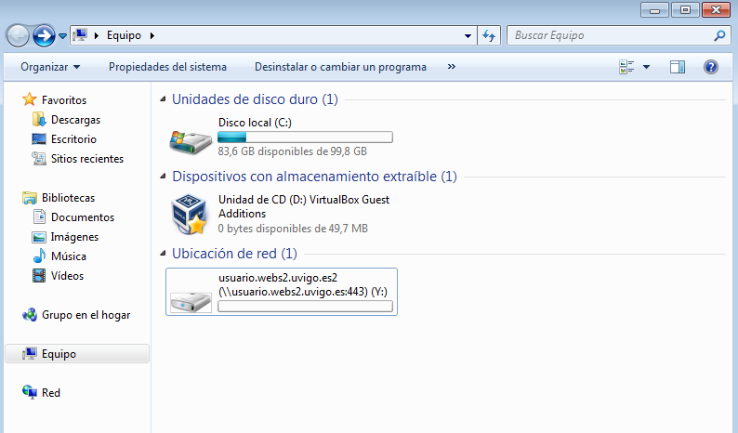Click the forward navigation arrow
Image resolution: width=738 pixels, height=433 pixels.
43,35
